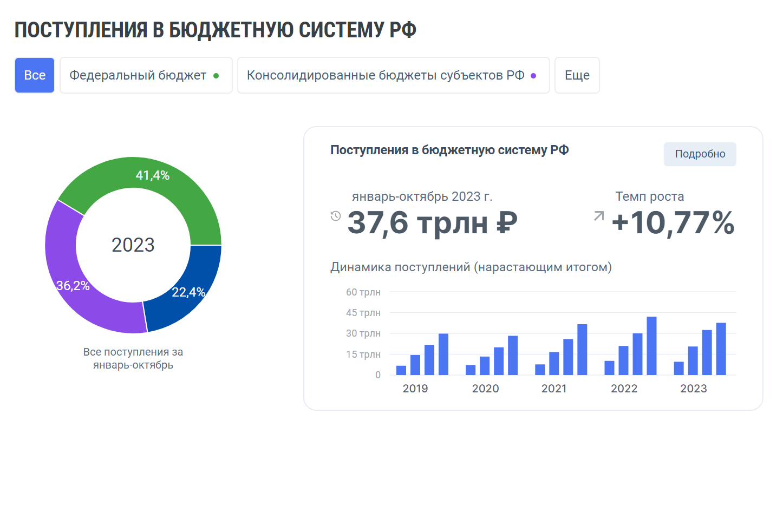
Task: Click the page title 'ПОСТУПЛЕНИЯ В БЮДЖЕТНУЮ СИСТЕМУ РФ'
Action: 216,30
